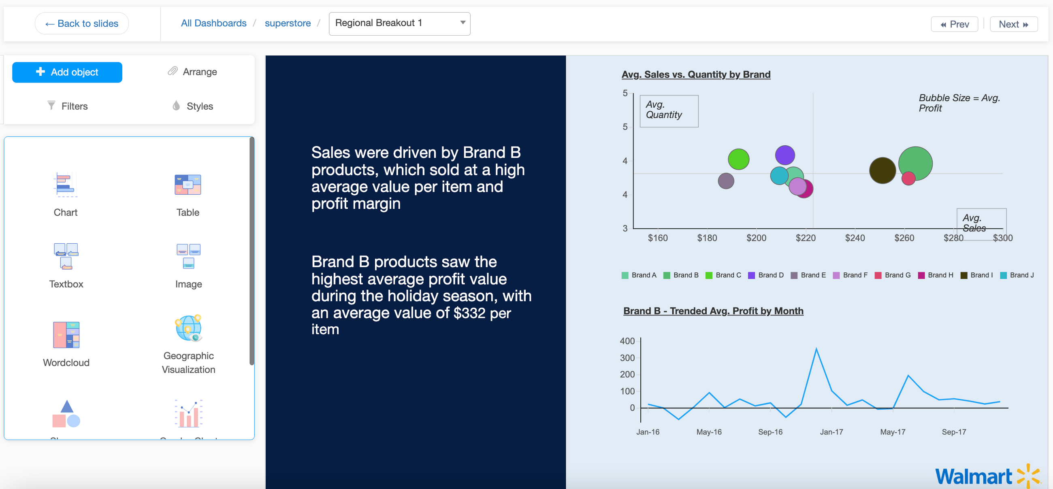Go to All Dashboards breadcrumb

214,23
